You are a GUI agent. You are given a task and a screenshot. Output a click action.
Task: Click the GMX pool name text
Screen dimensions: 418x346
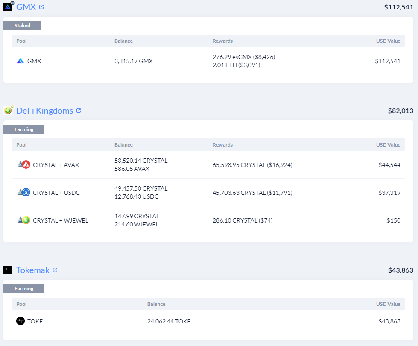[x=34, y=61]
